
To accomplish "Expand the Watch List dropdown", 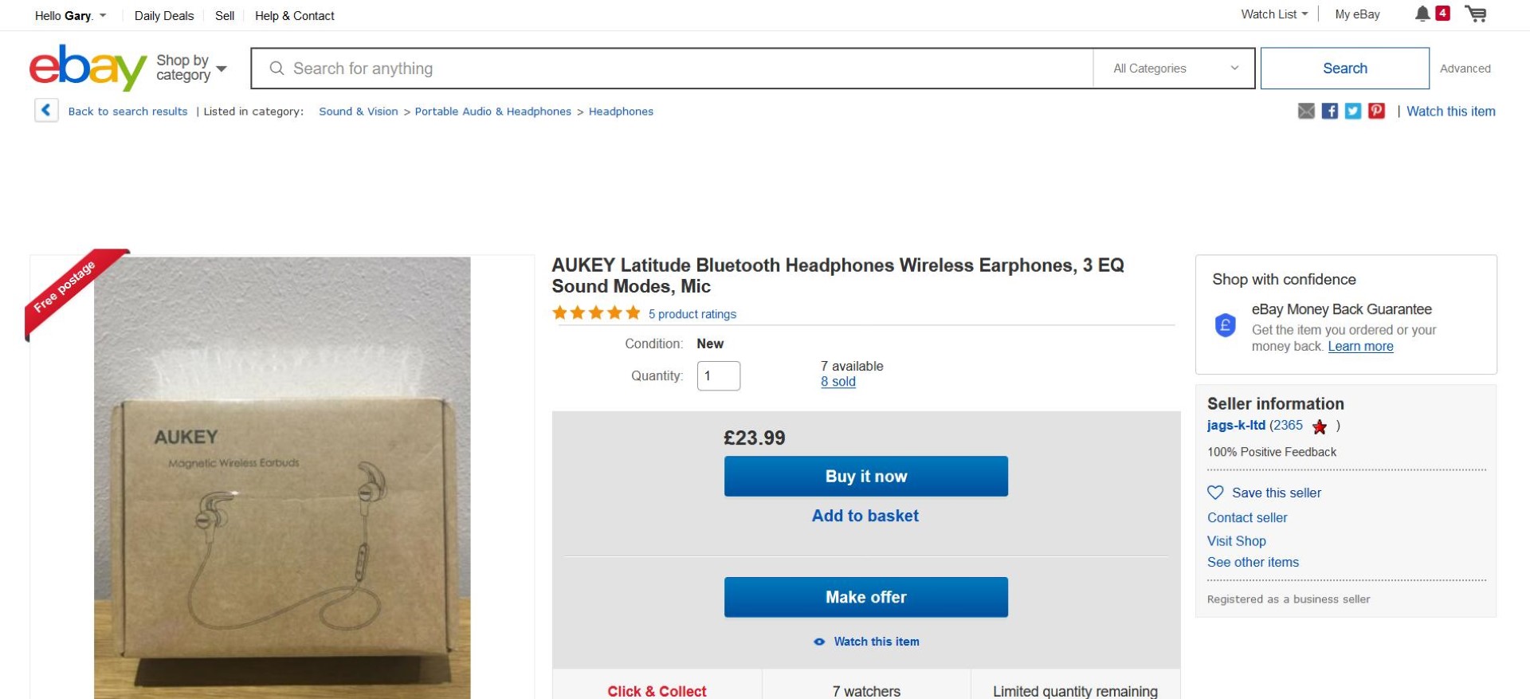I will 1274,14.
